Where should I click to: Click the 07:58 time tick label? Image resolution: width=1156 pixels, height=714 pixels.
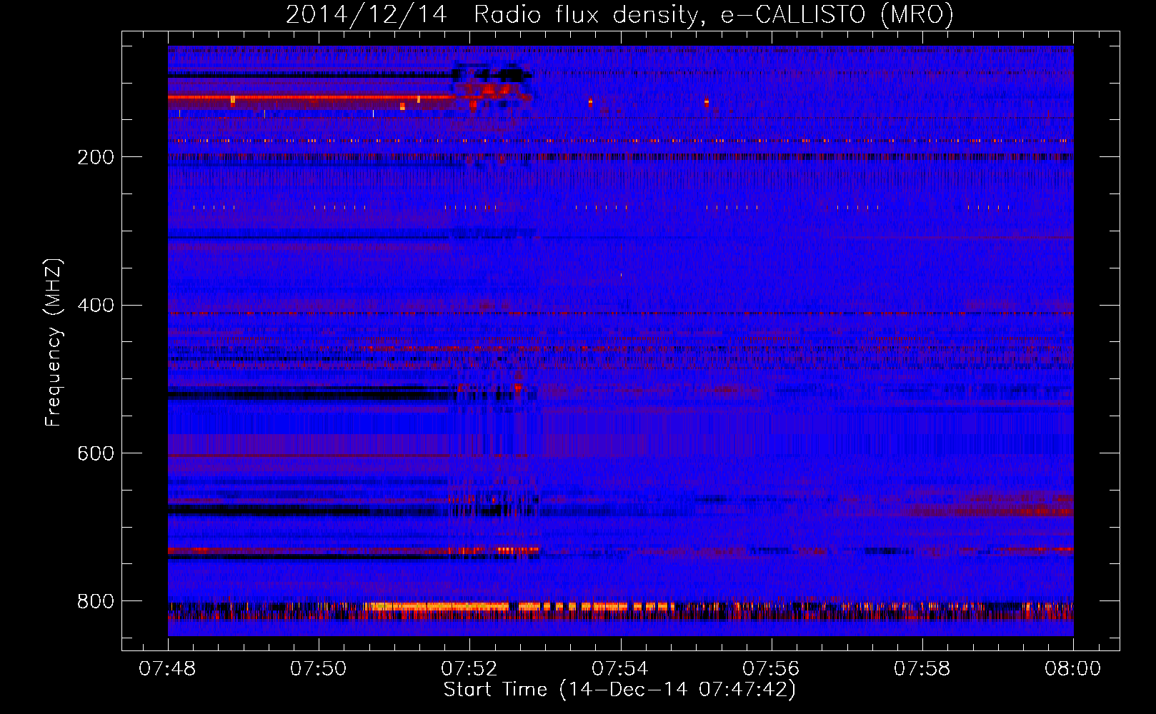click(x=922, y=668)
